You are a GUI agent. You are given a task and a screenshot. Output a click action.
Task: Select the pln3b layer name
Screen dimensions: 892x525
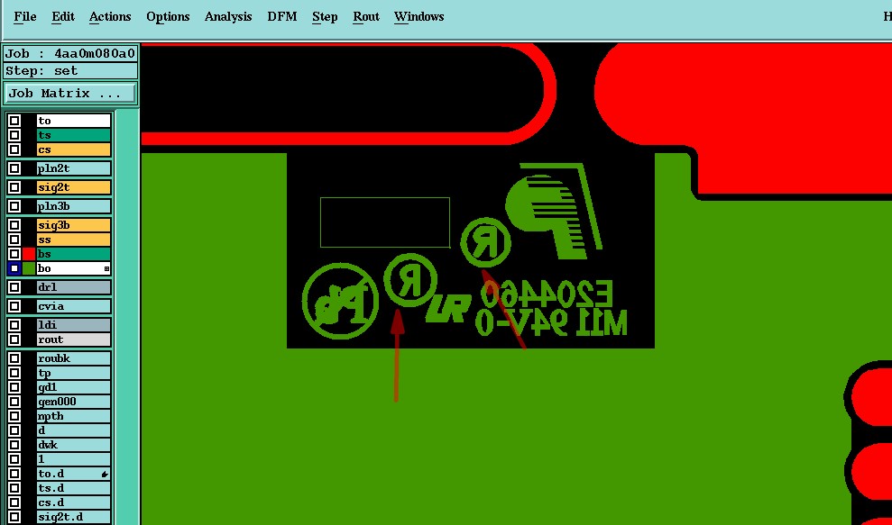[x=73, y=206]
